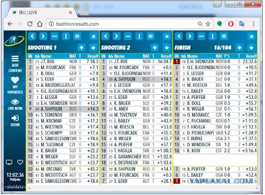Click red Opera-style extension icon
Screen dimensions: 265x195
tap(231, 24)
